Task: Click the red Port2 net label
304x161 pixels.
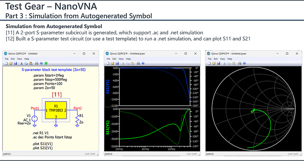Action: tap(78, 108)
